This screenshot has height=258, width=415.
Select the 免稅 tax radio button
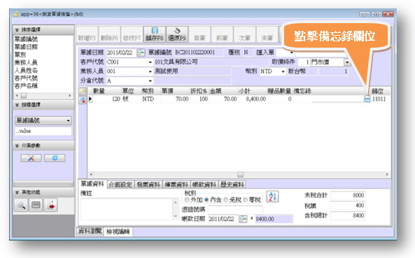[x=226, y=200]
